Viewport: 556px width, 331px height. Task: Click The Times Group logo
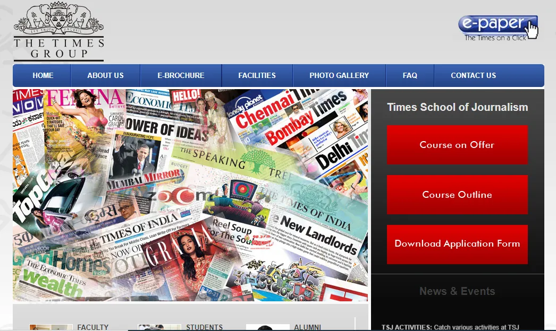pyautogui.click(x=58, y=31)
